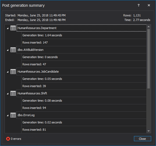Viewport: 156px width, 146px height.
Task: Click the HumanResources.Shift table icon
Action: (13, 93)
